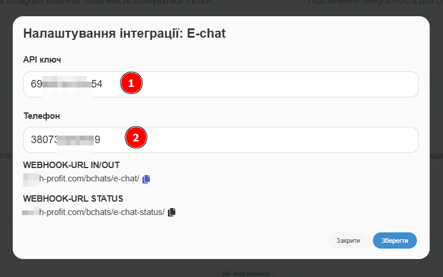
Task: Click the Не підключено status badge
Action: (246, 272)
